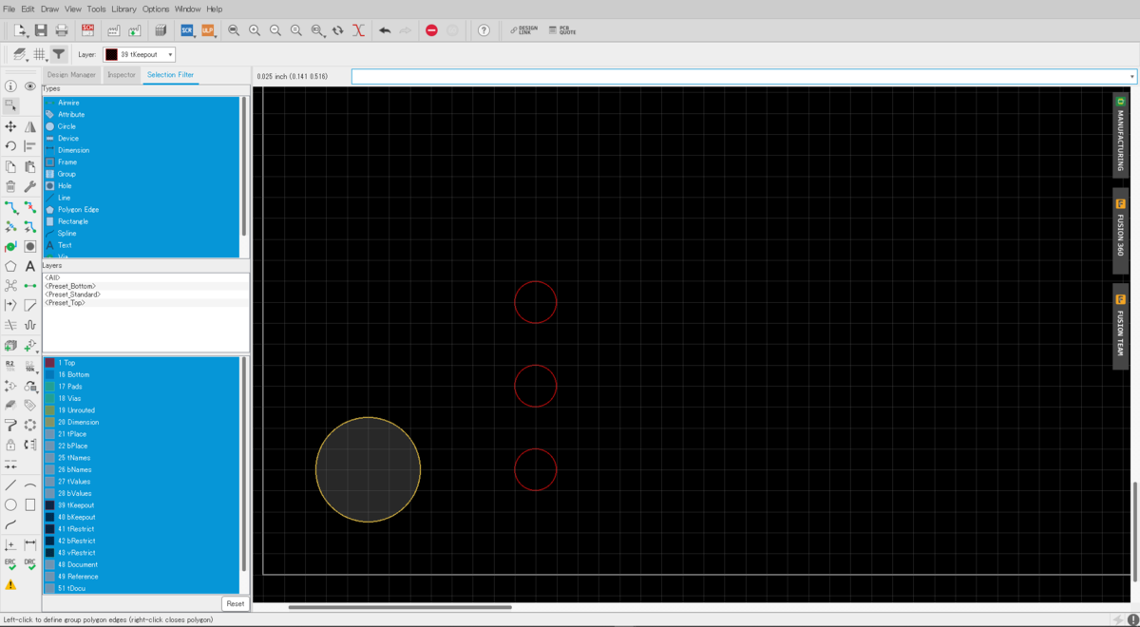The width and height of the screenshot is (1140, 627).
Task: Click the tKeepout color swatch in Layer box
Action: 111,55
